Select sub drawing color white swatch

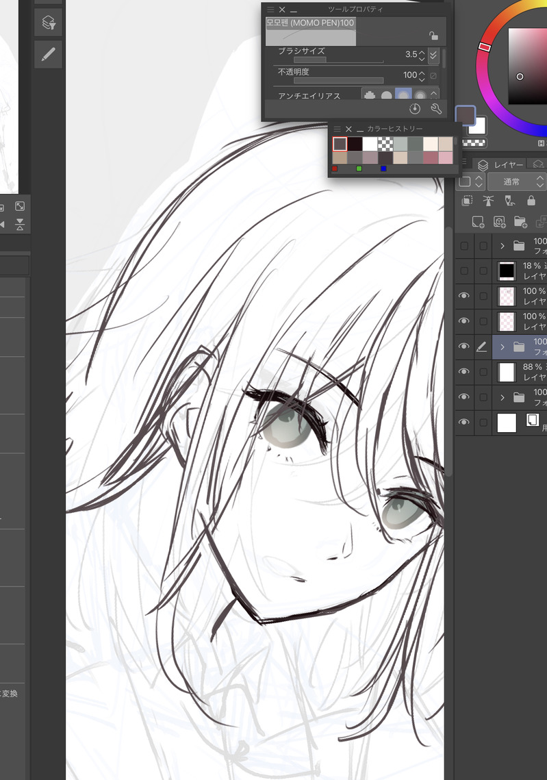pos(478,127)
